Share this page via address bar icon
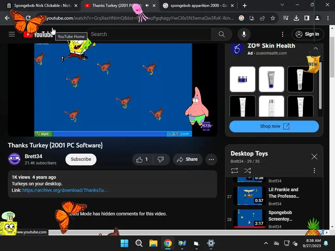This screenshot has width=335, height=251. tap(262, 18)
